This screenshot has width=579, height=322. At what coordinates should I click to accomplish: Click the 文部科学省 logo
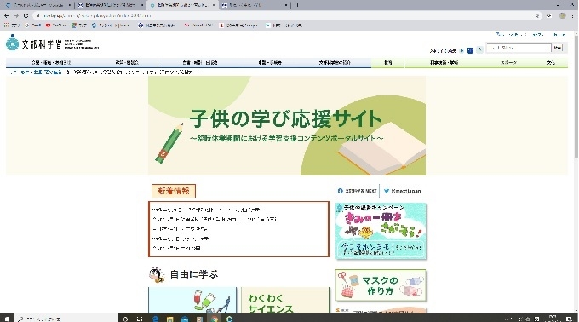click(53, 43)
